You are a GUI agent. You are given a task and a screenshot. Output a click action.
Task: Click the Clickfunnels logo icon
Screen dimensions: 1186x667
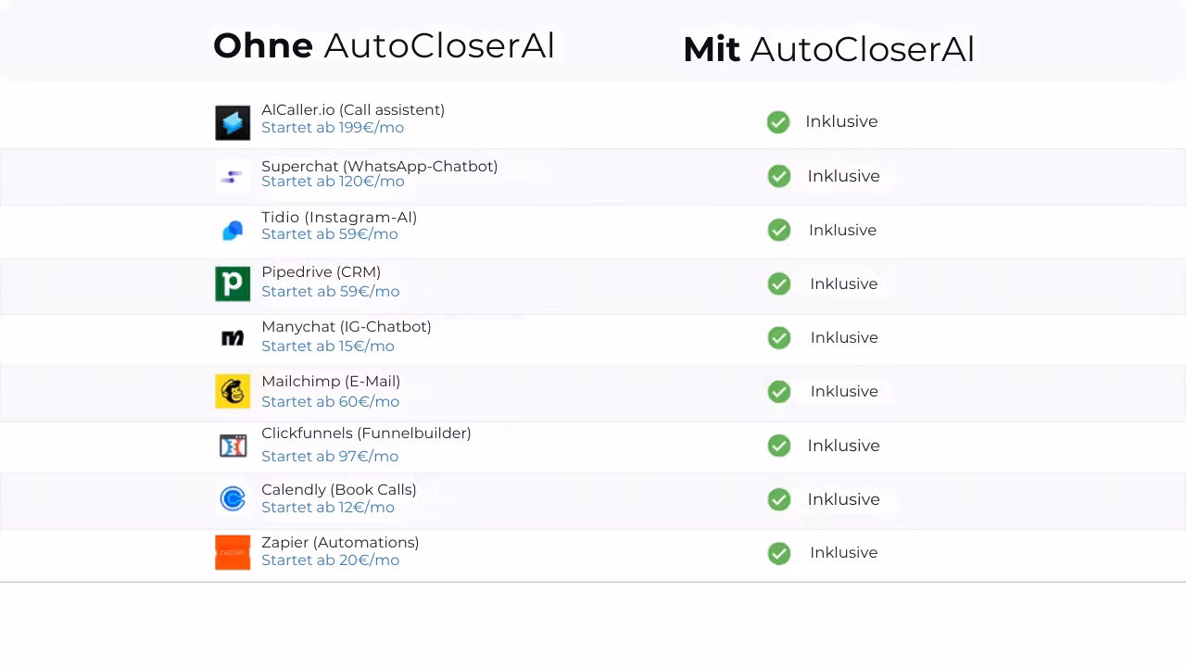click(x=233, y=446)
